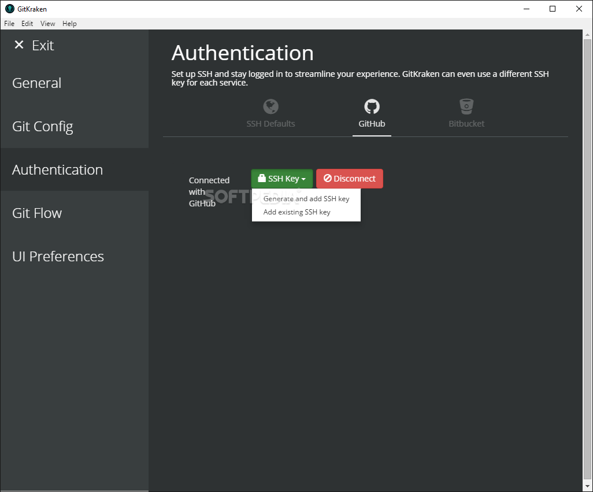Click the GitHub octocat icon

372,106
